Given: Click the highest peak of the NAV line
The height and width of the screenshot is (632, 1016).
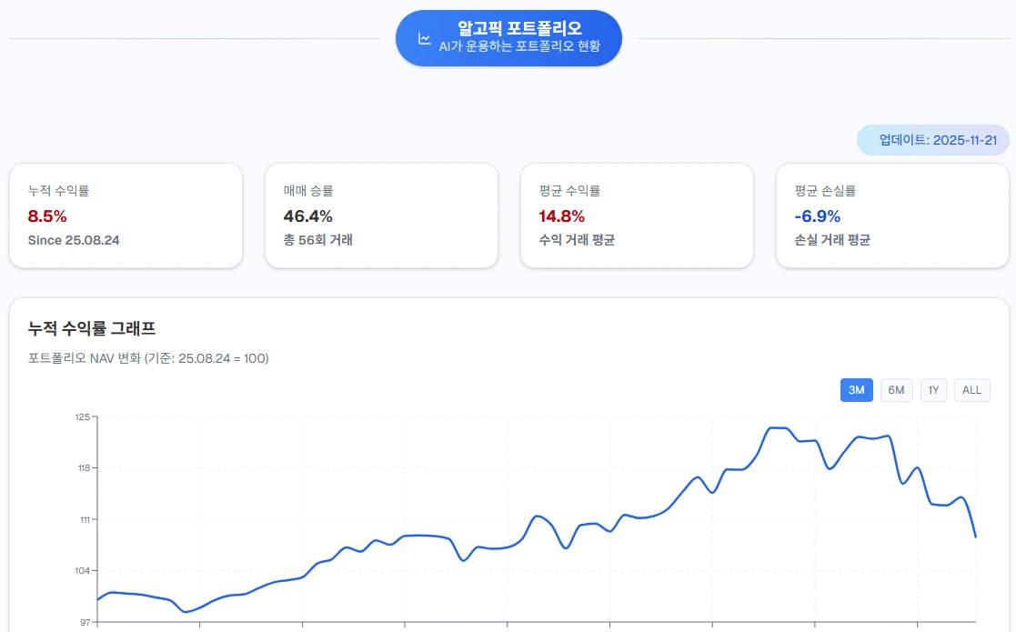Looking at the screenshot, I should [x=777, y=427].
